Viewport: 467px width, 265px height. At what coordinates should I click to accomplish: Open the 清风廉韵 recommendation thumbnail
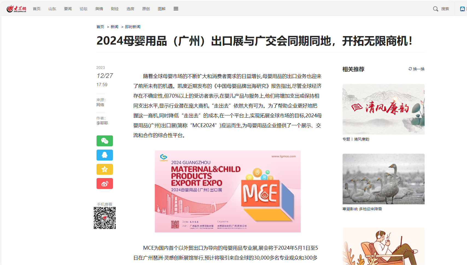point(383,109)
